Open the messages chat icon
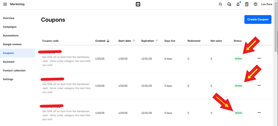The width and height of the screenshot is (278, 126). point(229,4)
